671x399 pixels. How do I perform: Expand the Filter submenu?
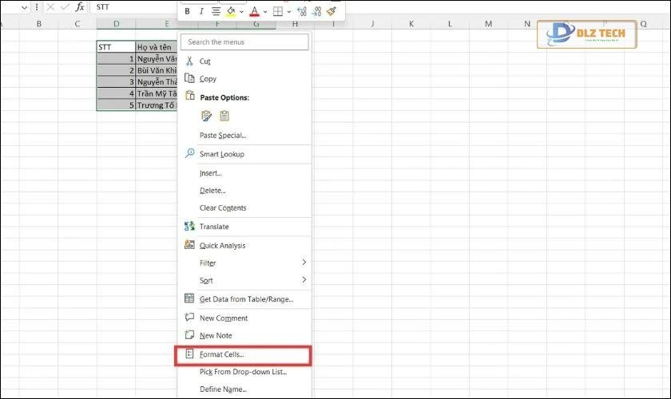[304, 263]
